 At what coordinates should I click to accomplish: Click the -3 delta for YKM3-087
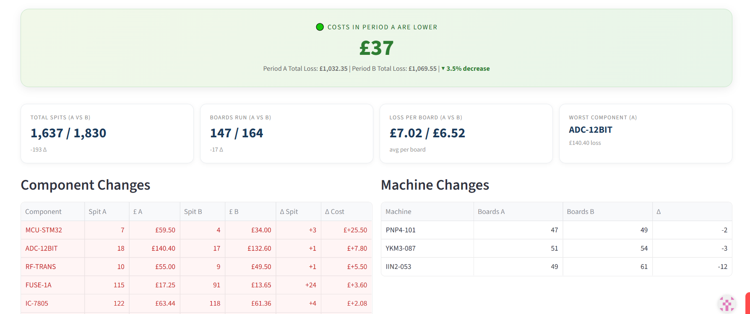coord(692,248)
